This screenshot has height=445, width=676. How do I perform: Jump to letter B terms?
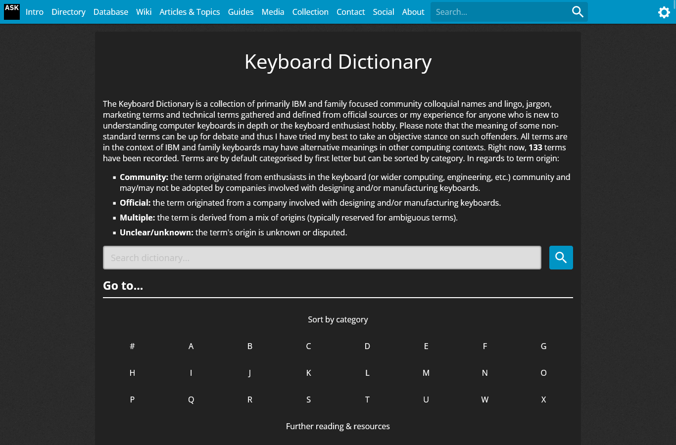250,346
